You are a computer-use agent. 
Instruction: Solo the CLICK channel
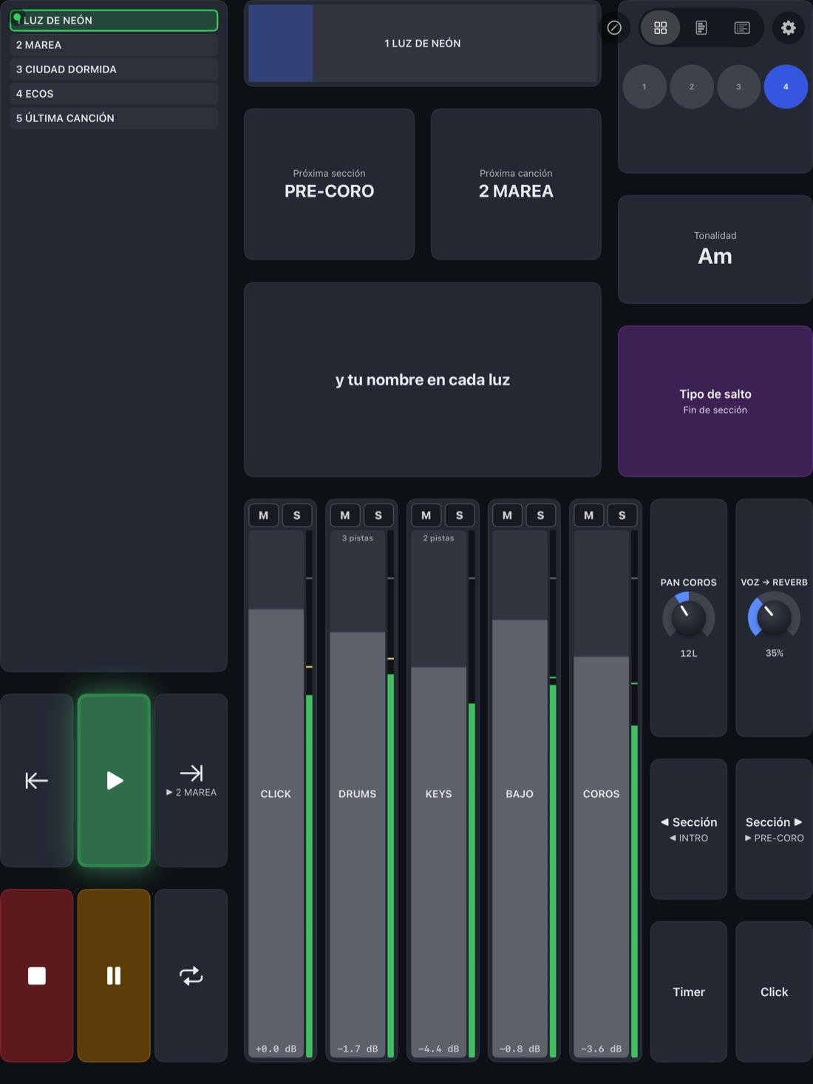coord(297,515)
